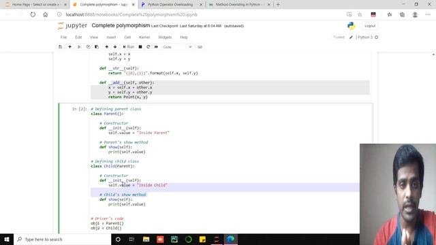The width and height of the screenshot is (436, 245).
Task: Click the Jupyter logo
Action: [x=72, y=26]
